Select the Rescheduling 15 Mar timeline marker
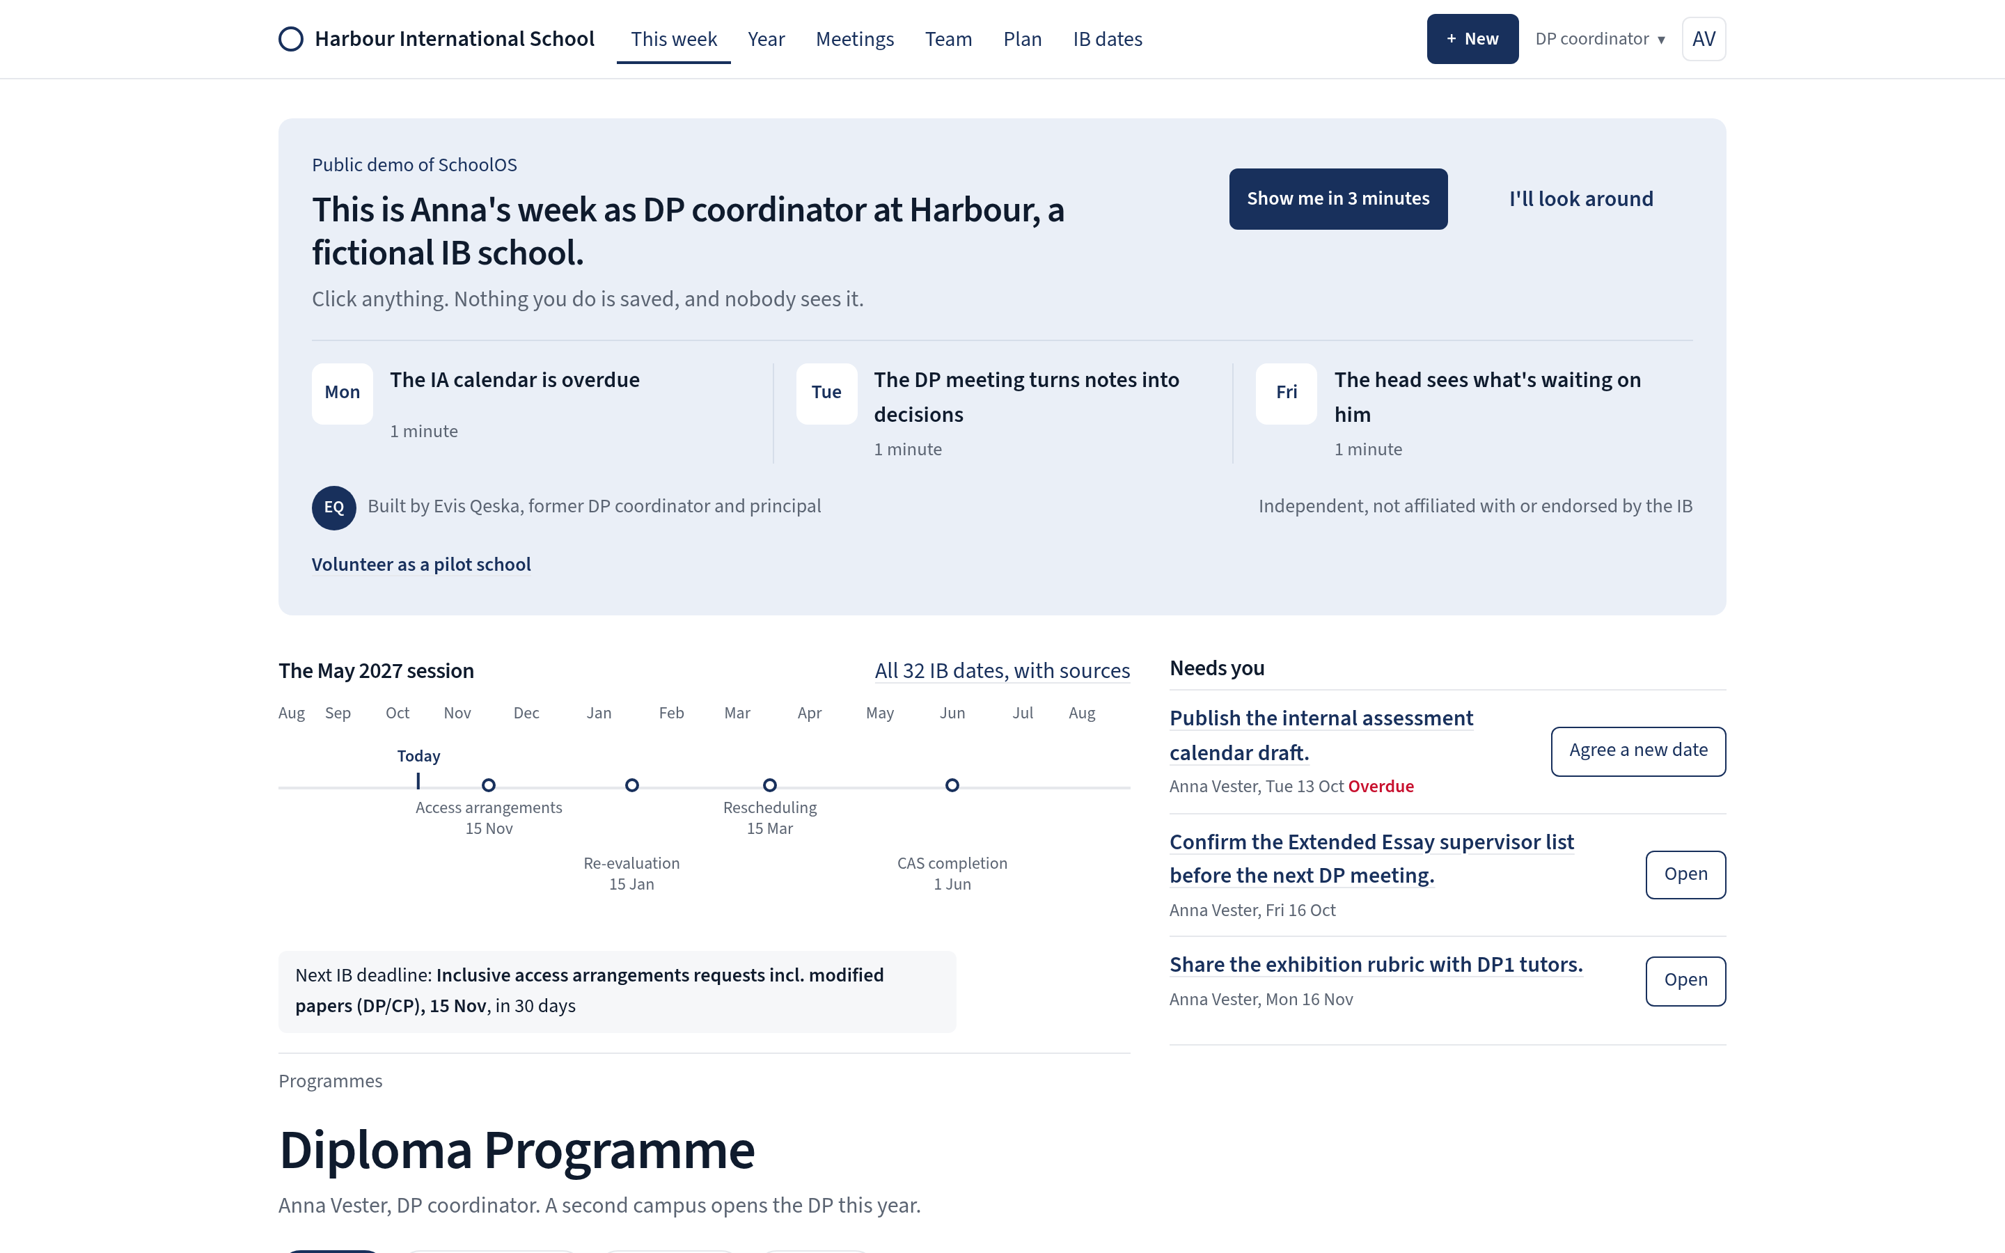The height and width of the screenshot is (1253, 2005). pyautogui.click(x=770, y=785)
